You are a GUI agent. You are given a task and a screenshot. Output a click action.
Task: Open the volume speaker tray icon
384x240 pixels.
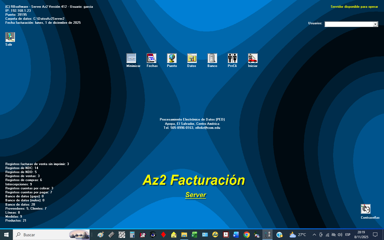pyautogui.click(x=340, y=235)
